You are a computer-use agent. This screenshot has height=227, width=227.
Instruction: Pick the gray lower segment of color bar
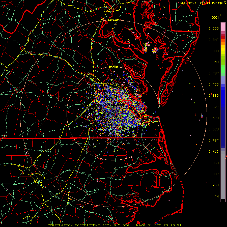pyautogui.click(x=223, y=175)
